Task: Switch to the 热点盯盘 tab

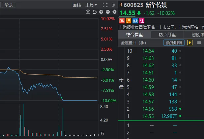Action: (x=167, y=35)
